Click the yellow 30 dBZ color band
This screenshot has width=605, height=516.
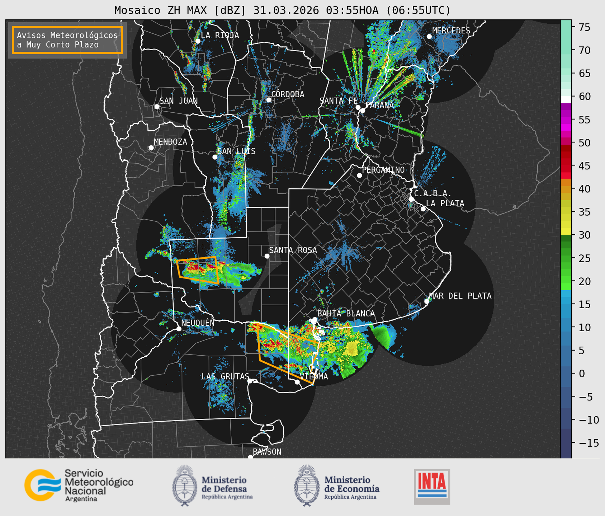pos(566,231)
